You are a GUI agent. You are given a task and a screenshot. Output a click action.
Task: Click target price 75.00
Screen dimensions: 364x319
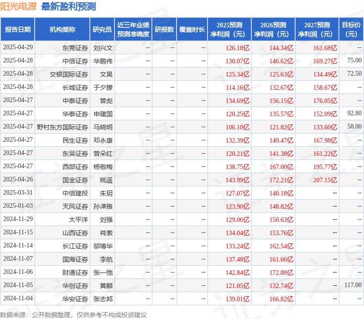click(354, 60)
